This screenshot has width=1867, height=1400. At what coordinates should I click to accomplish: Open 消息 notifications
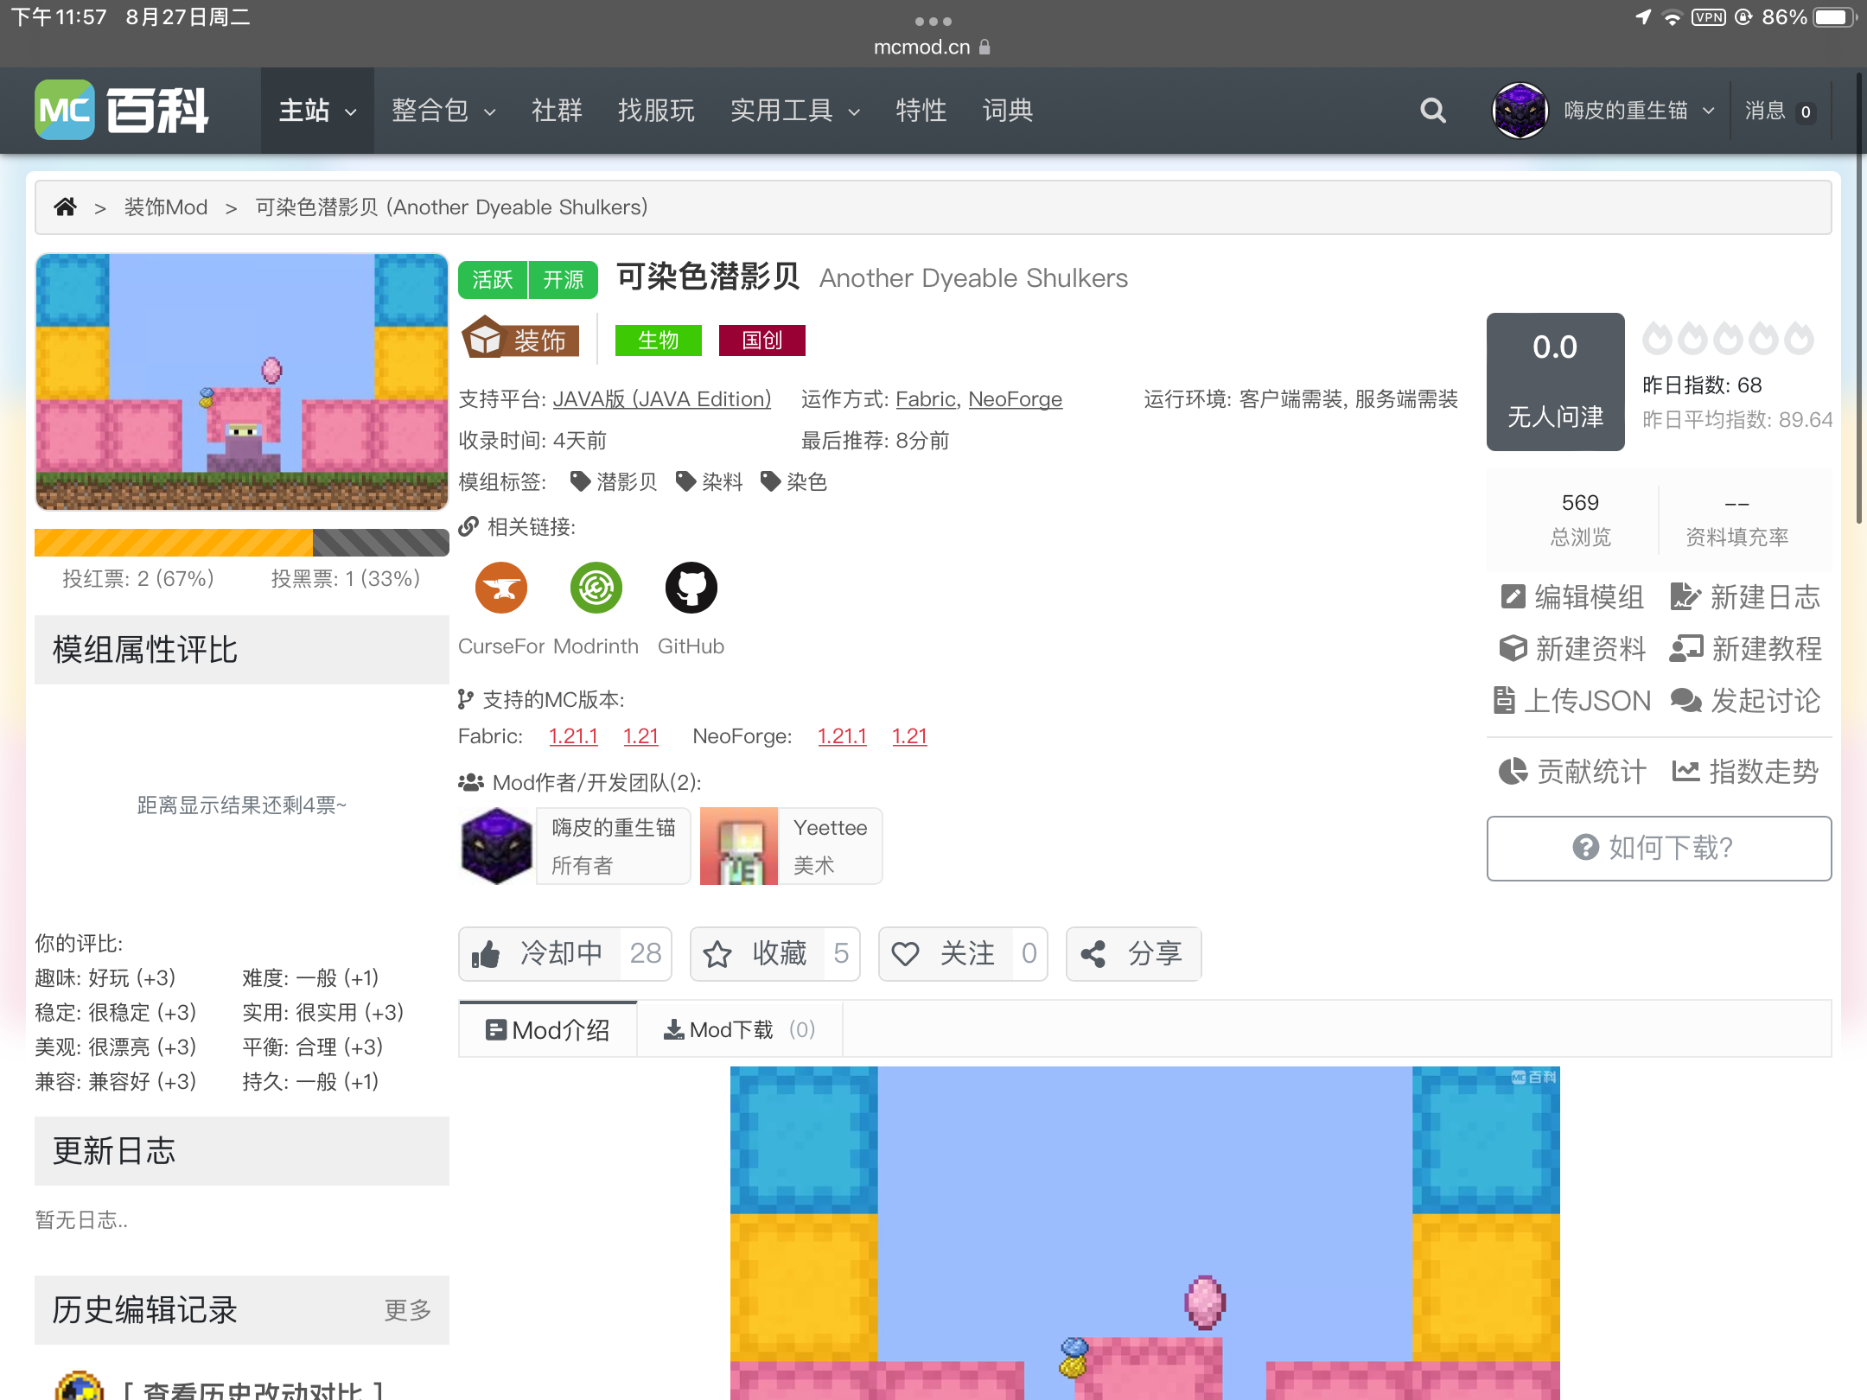pos(1780,111)
